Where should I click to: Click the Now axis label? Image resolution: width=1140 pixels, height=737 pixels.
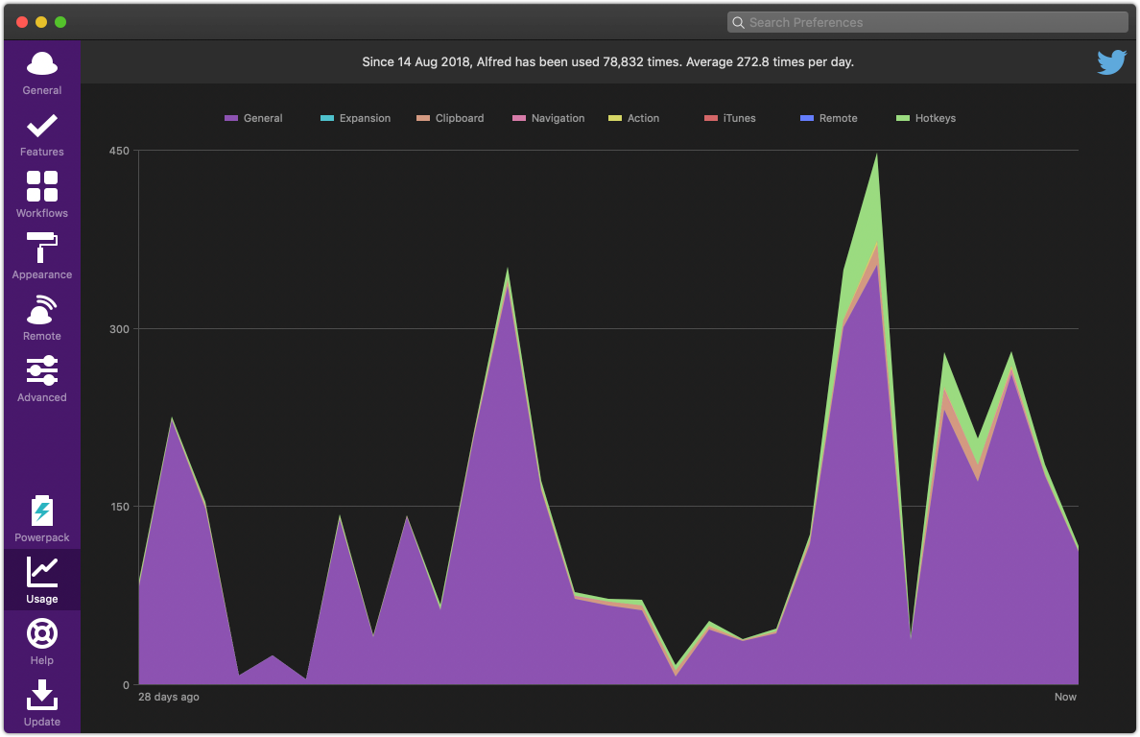click(1066, 697)
